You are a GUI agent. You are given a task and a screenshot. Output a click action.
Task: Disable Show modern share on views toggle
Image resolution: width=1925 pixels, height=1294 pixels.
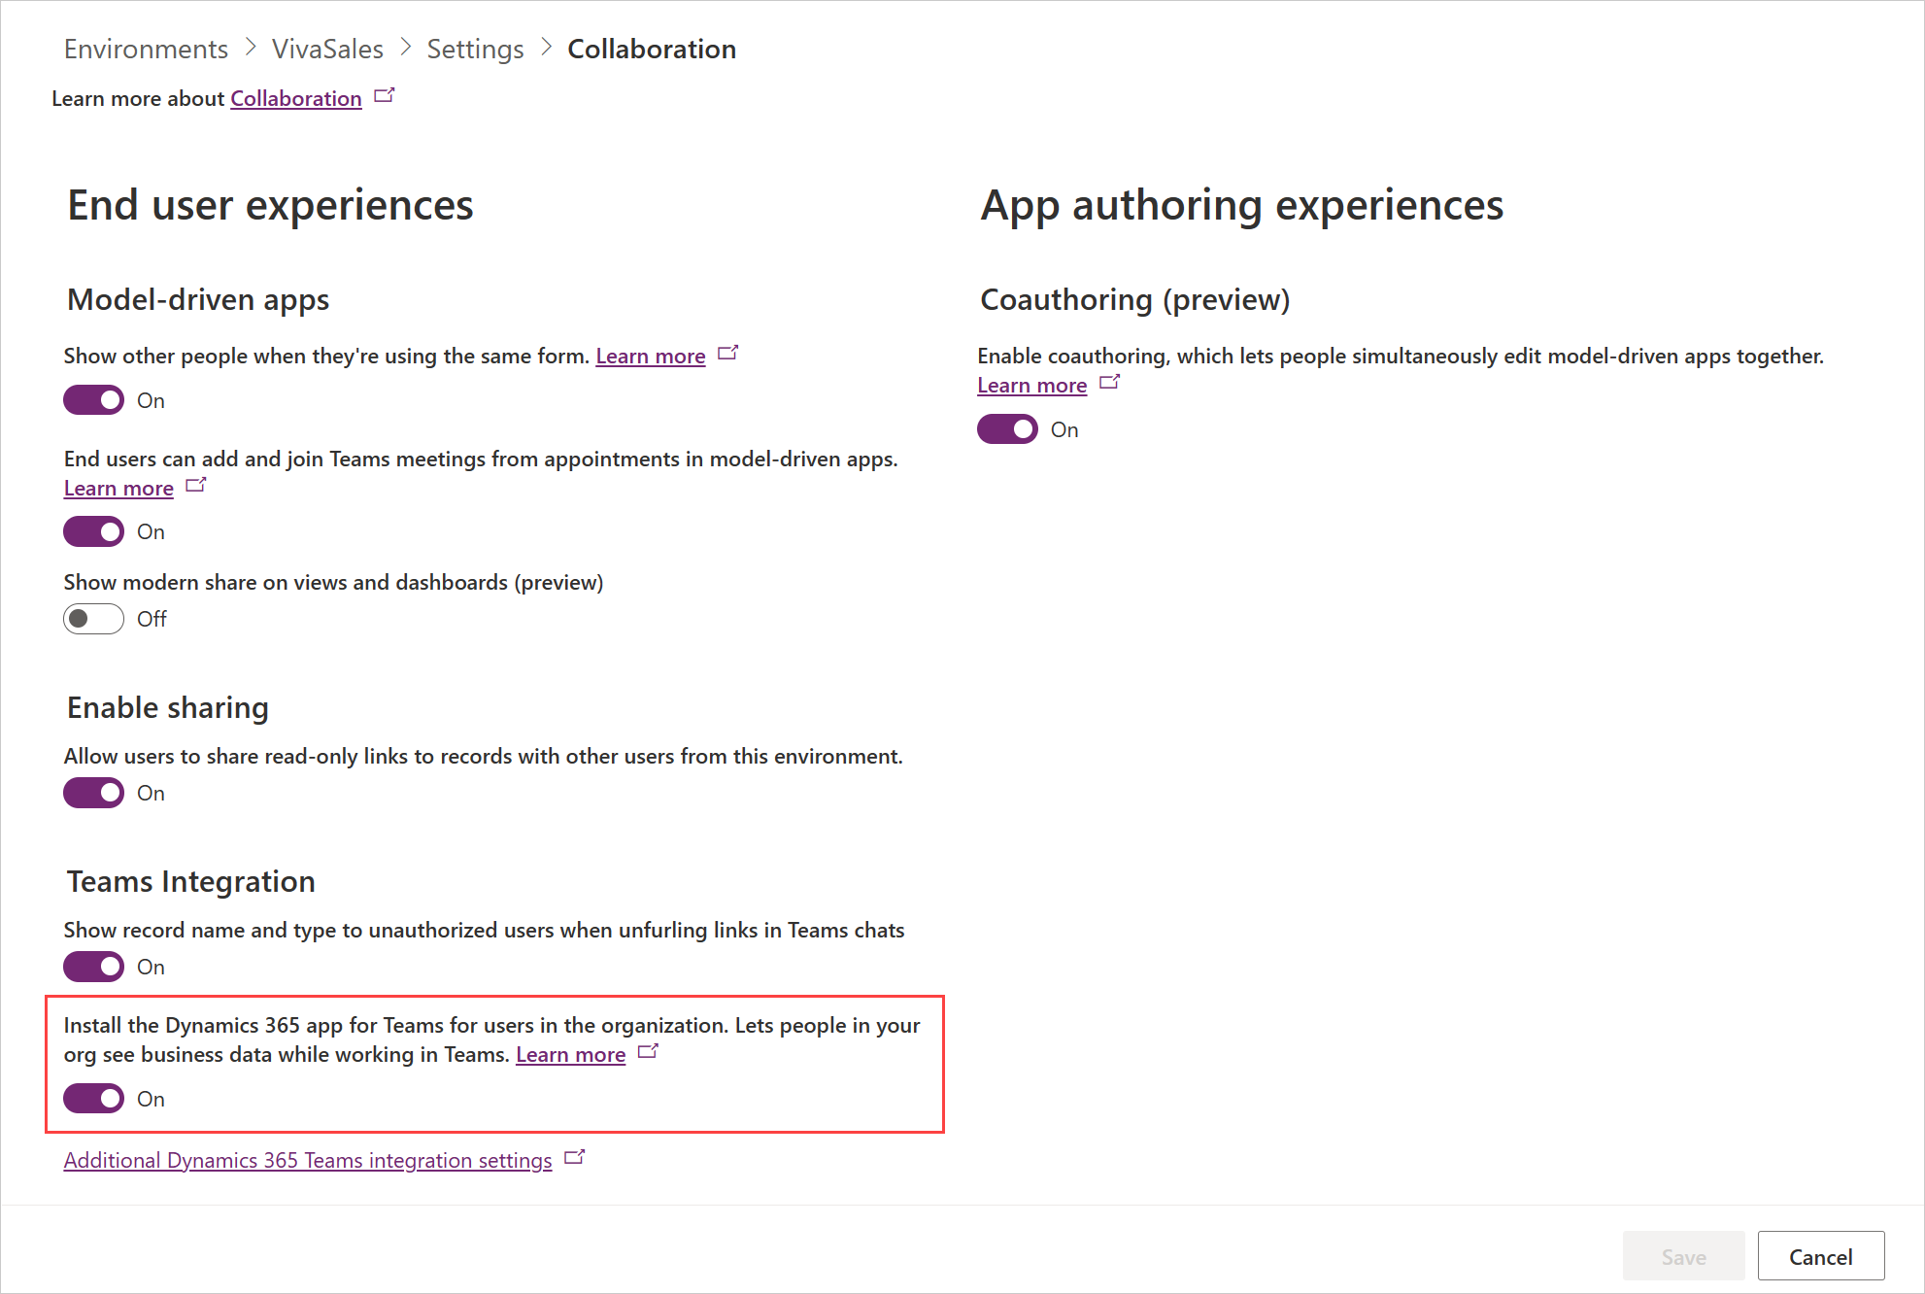(94, 620)
